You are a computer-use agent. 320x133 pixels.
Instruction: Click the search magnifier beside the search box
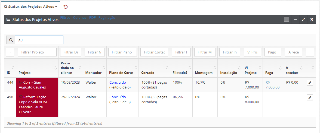pos(11,40)
